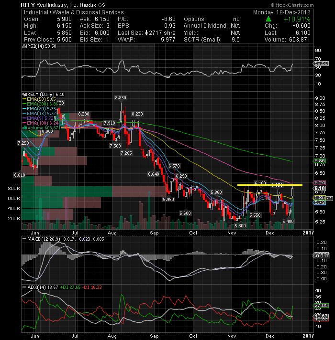The width and height of the screenshot is (335, 340).
Task: Click the +10.91% percent change
Action: tap(297, 19)
